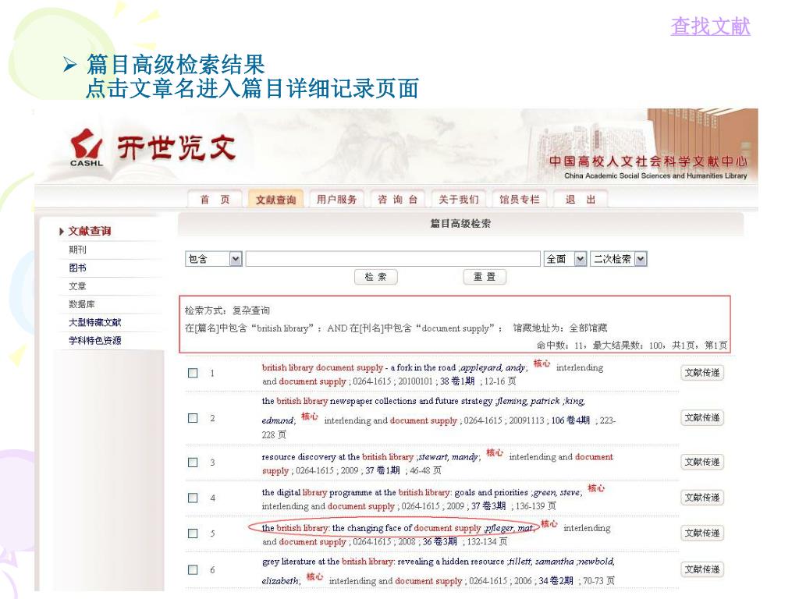Select 数据库 in the sidebar

click(81, 304)
